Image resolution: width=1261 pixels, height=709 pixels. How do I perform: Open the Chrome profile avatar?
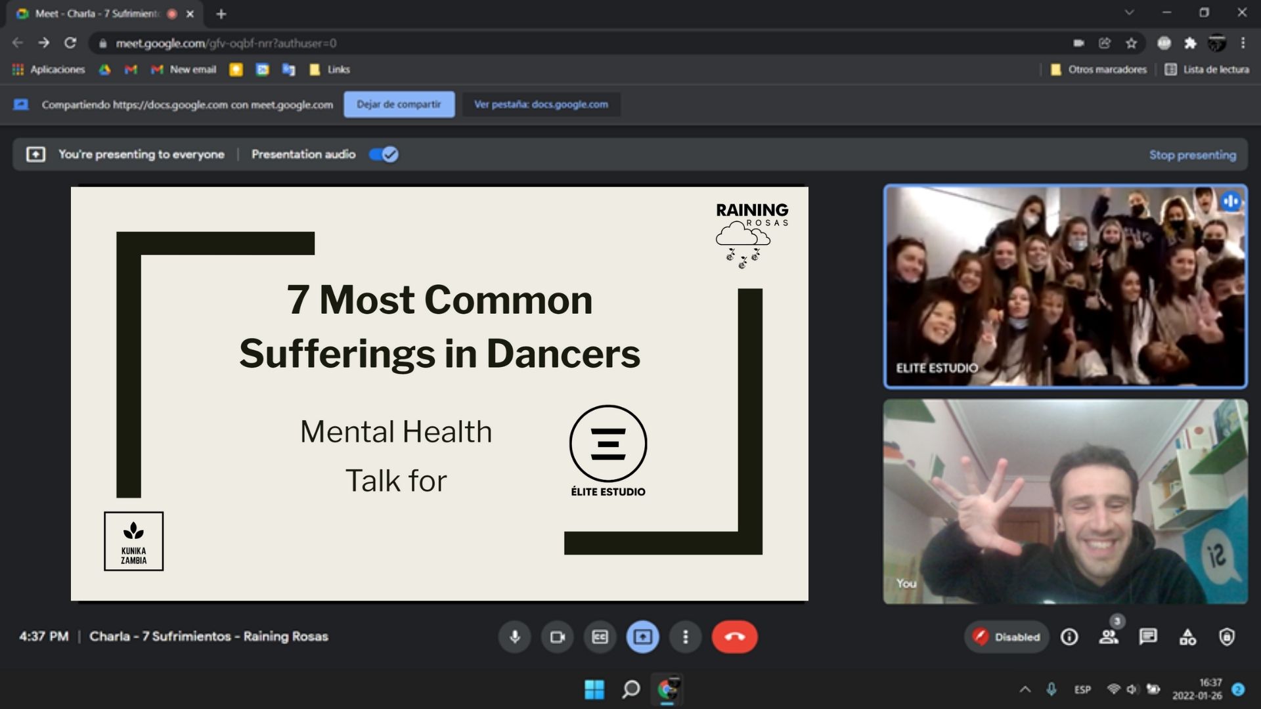click(x=1216, y=43)
